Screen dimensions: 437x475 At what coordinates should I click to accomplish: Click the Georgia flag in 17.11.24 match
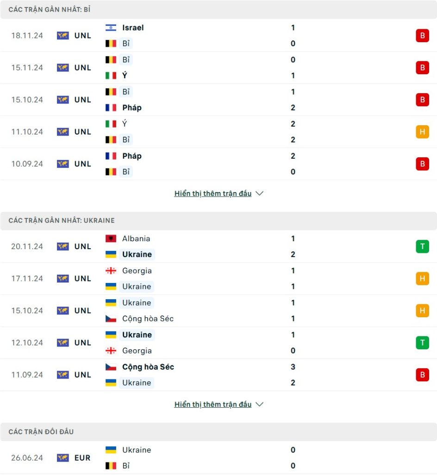111,270
